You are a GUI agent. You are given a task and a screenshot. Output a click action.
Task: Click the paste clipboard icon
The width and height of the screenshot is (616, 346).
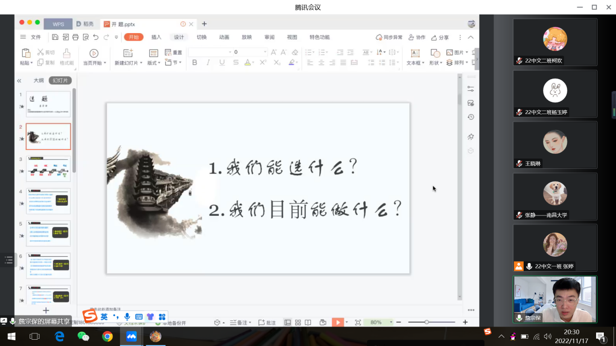pyautogui.click(x=25, y=52)
